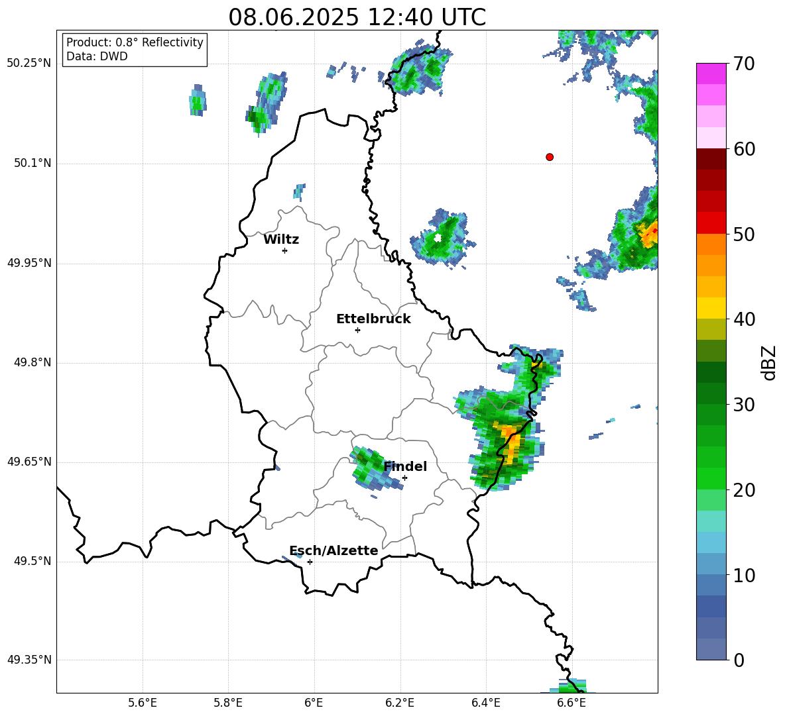Click the colorbar '60' tick label
The height and width of the screenshot is (716, 785).
click(744, 149)
